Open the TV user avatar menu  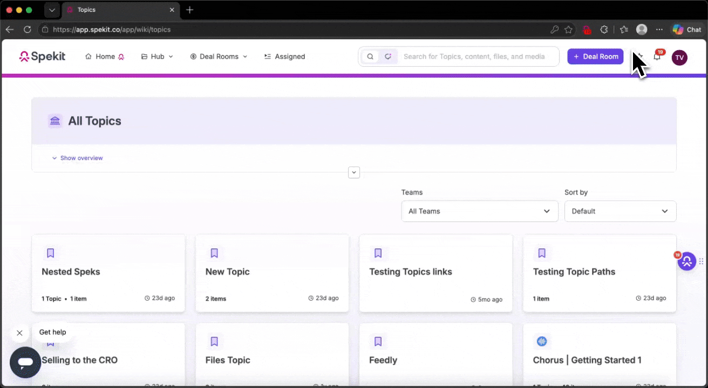click(679, 57)
